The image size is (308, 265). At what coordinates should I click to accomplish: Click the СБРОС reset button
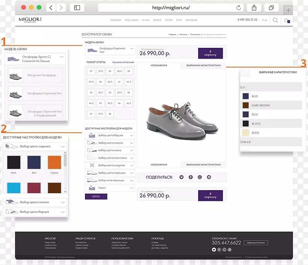pos(96,196)
